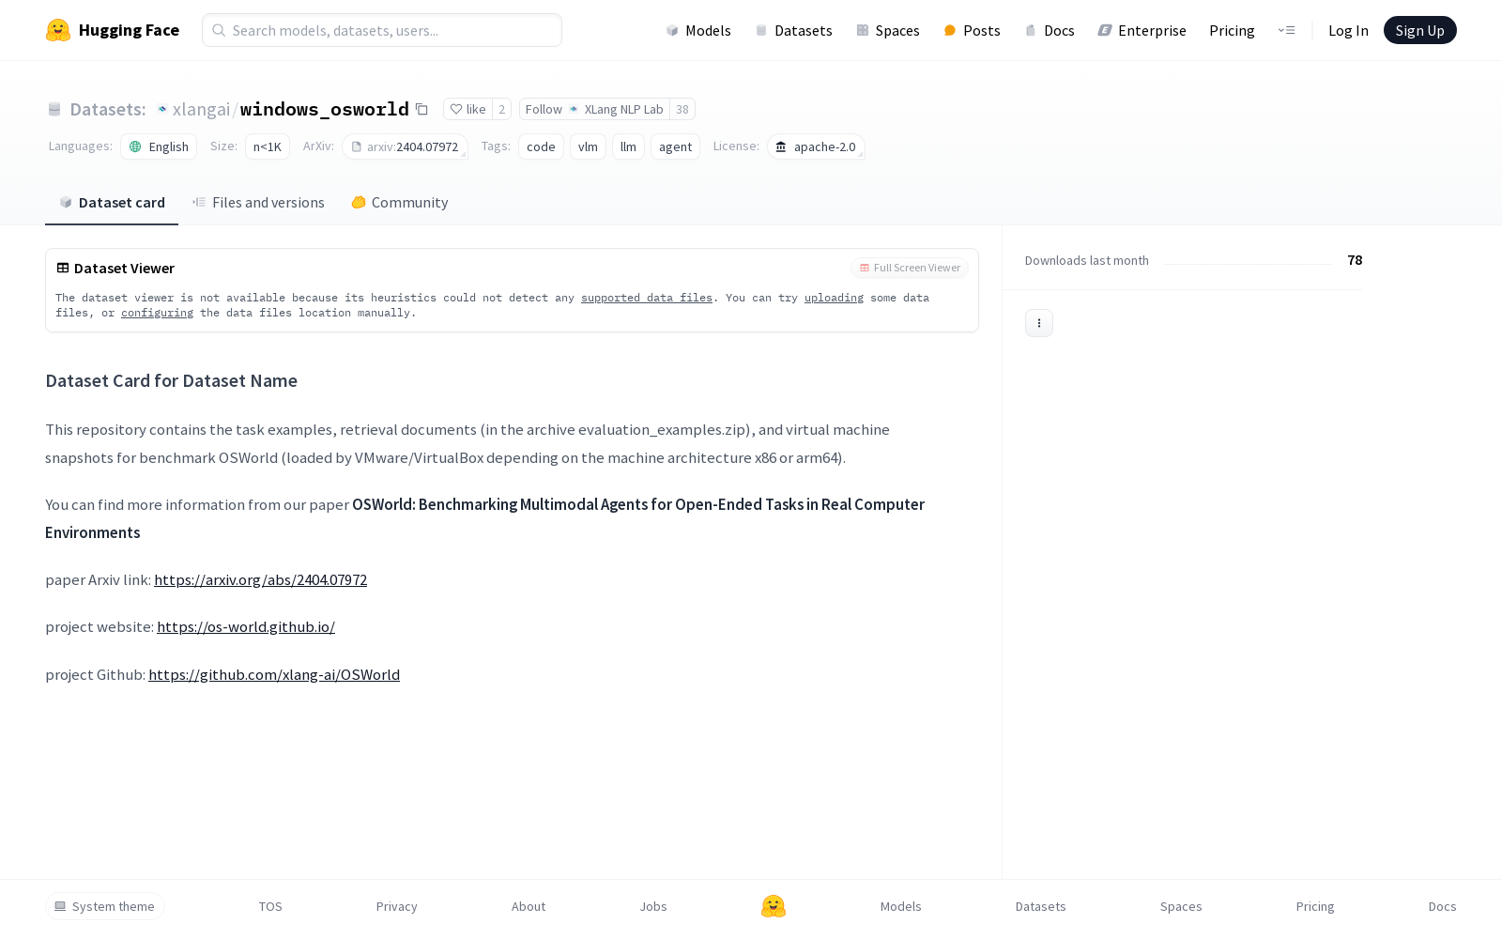Open Datasets in top navigation
The height and width of the screenshot is (939, 1502).
(793, 30)
